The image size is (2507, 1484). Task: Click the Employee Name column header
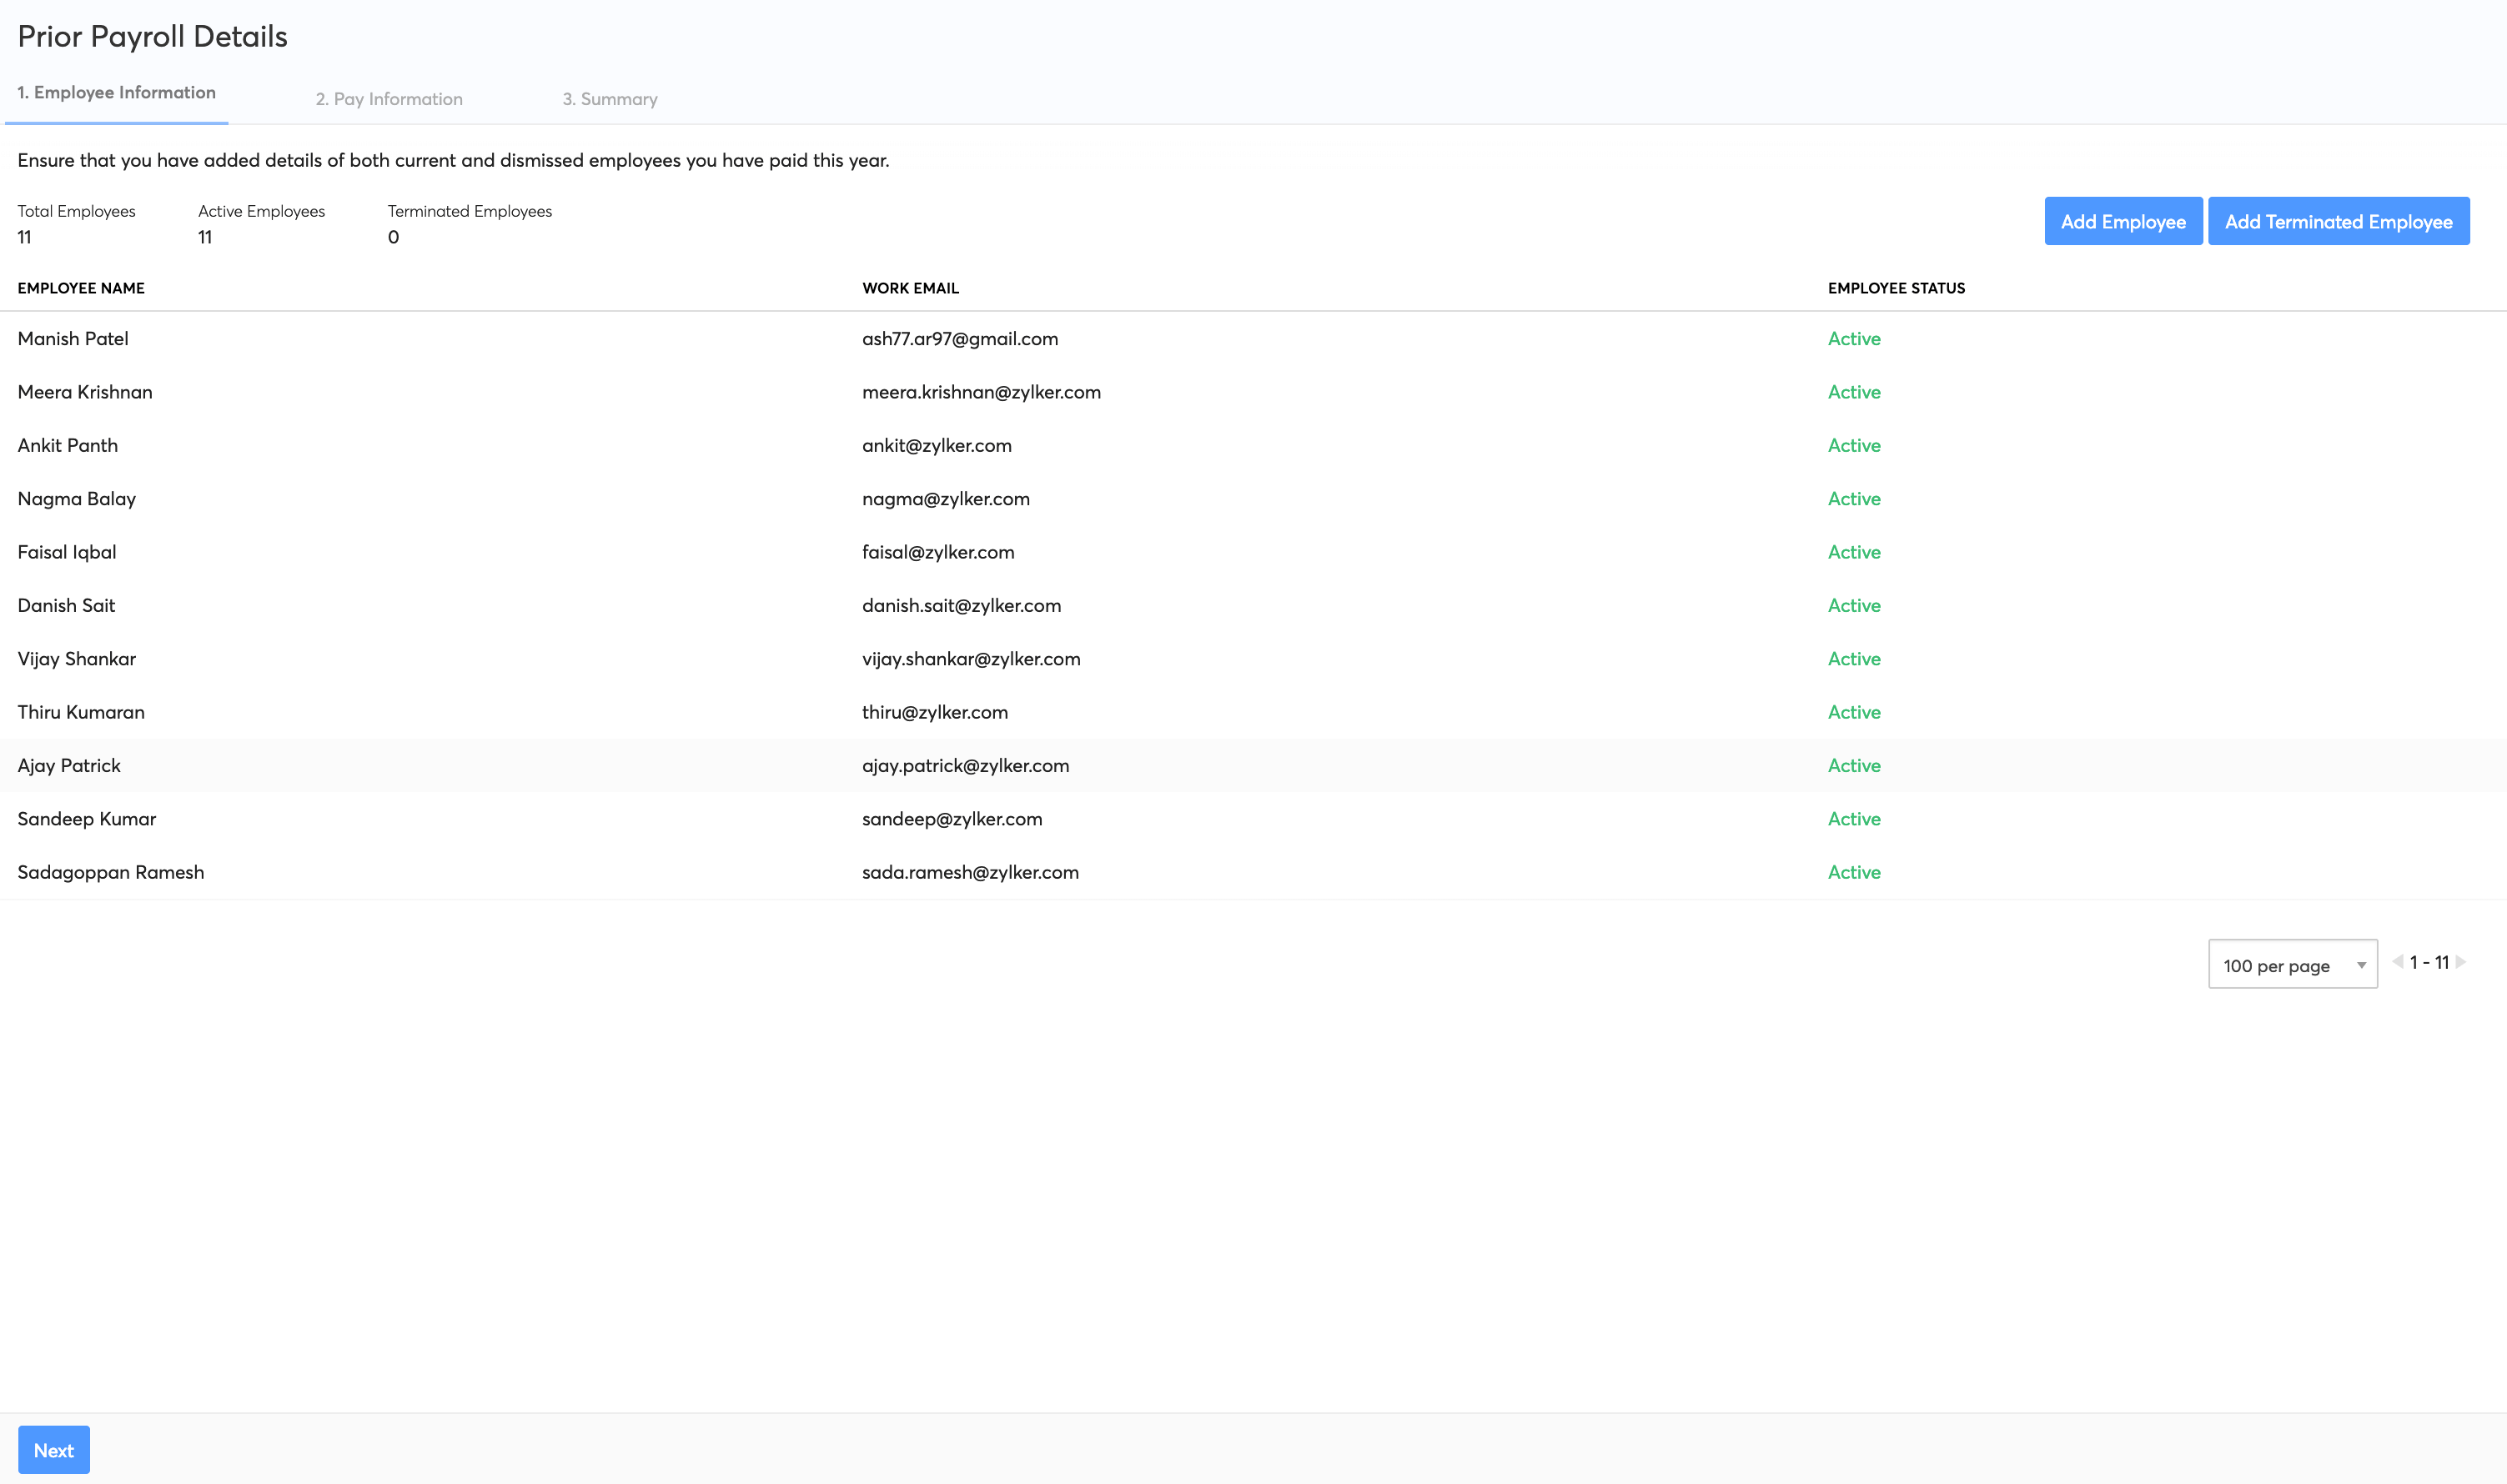point(81,288)
